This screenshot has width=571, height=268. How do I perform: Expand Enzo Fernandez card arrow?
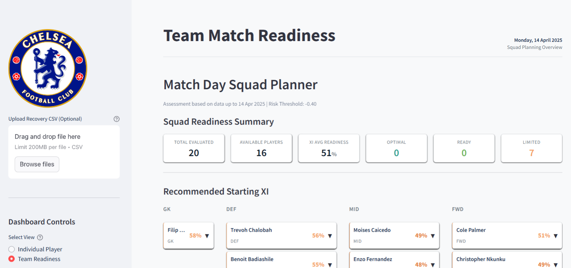[432, 265]
